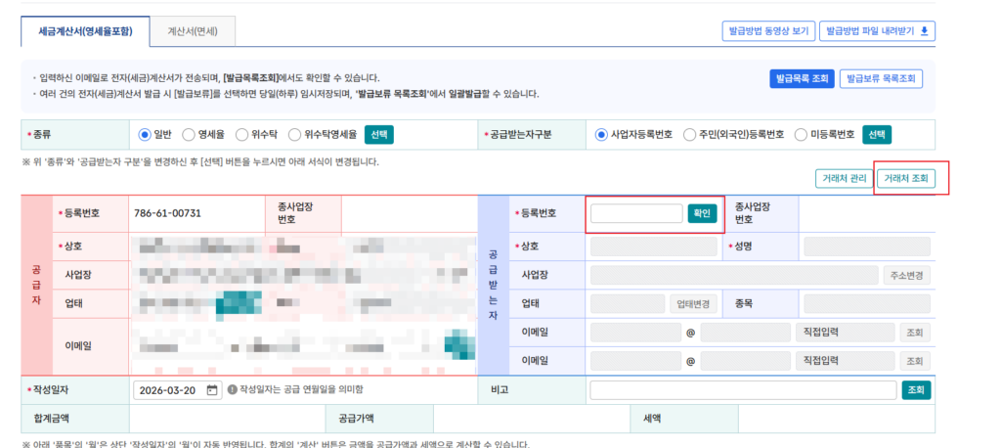Image resolution: width=1001 pixels, height=448 pixels.
Task: Click 업태변경 button
Action: coord(693,304)
